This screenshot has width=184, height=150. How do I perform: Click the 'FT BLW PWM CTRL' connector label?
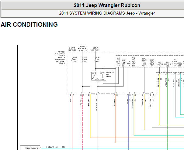click(32, 148)
